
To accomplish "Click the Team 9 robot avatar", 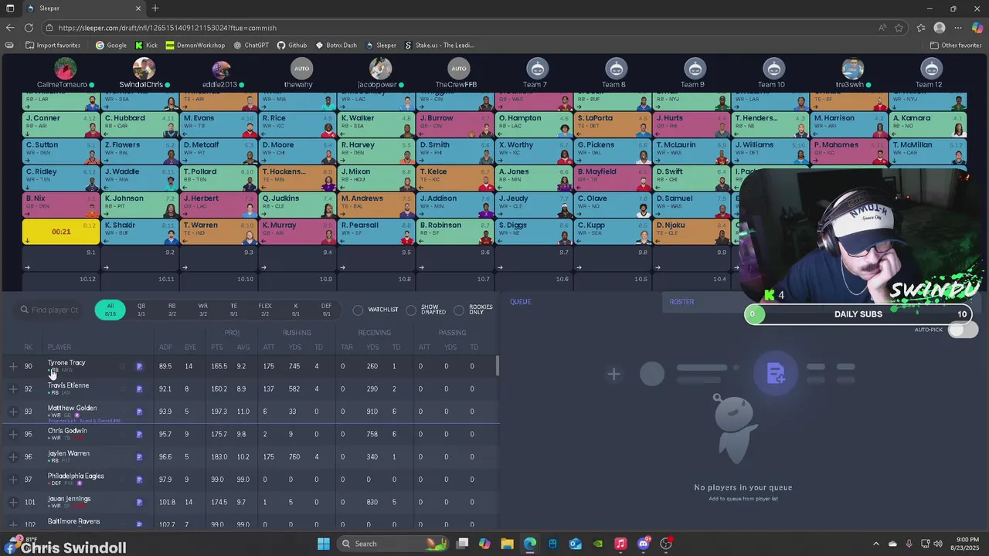I will [x=695, y=68].
